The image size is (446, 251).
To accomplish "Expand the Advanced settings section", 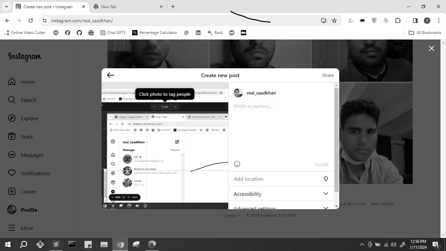I will pyautogui.click(x=281, y=207).
